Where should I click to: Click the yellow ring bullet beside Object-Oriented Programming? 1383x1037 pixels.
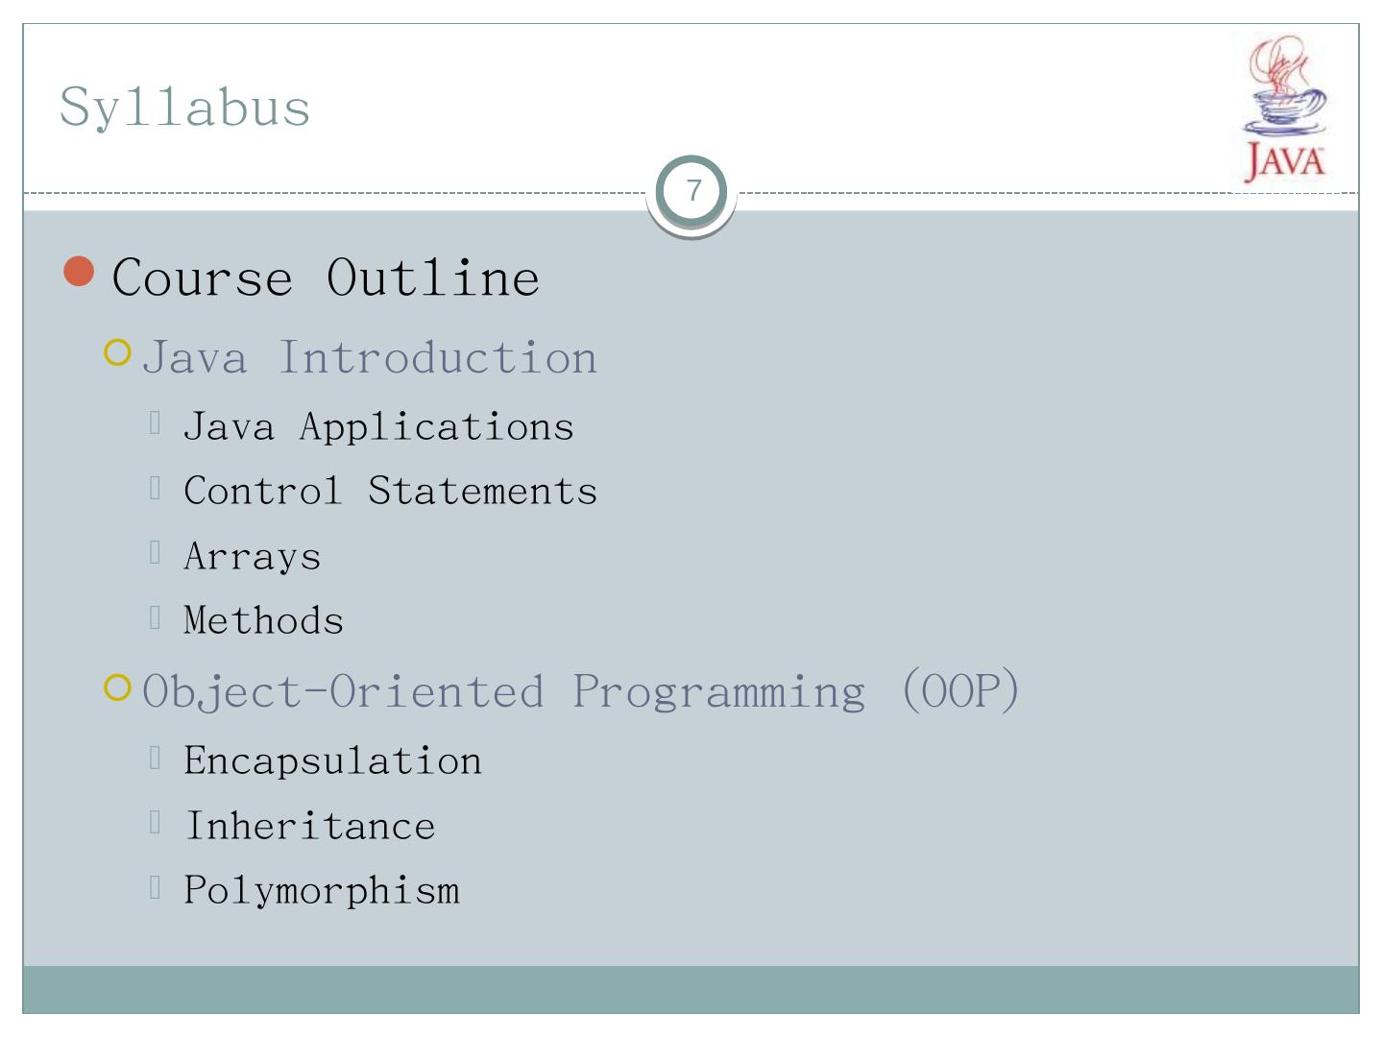(x=117, y=687)
